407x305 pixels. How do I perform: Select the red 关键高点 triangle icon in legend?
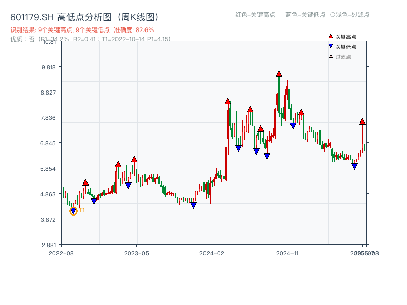pos(330,36)
